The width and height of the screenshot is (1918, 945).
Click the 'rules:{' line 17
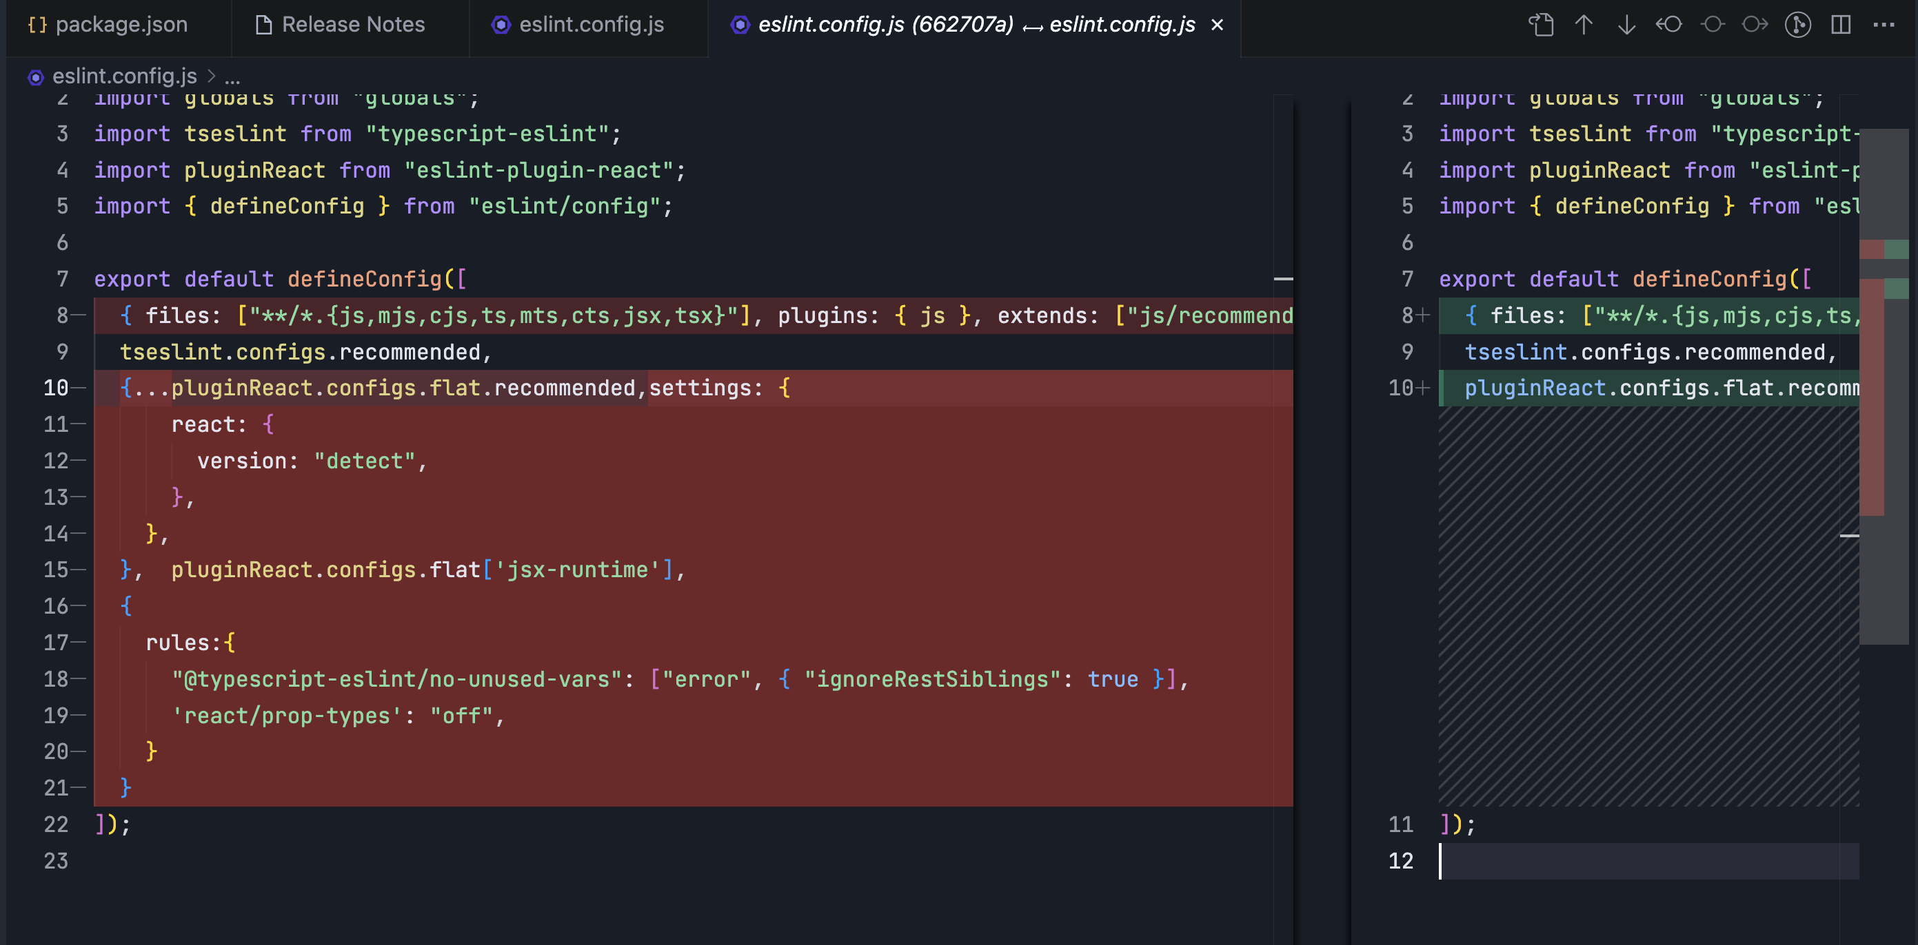[x=190, y=643]
